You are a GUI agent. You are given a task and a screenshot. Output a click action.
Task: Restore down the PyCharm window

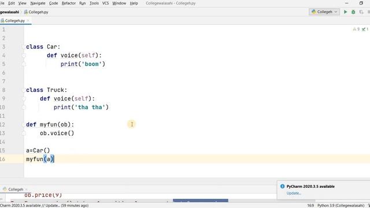[x=361, y=3]
